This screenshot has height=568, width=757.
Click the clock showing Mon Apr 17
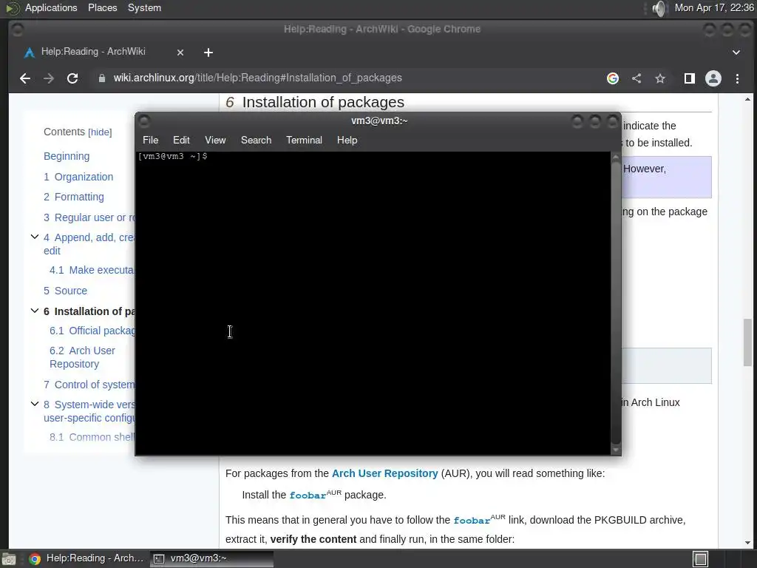(714, 8)
